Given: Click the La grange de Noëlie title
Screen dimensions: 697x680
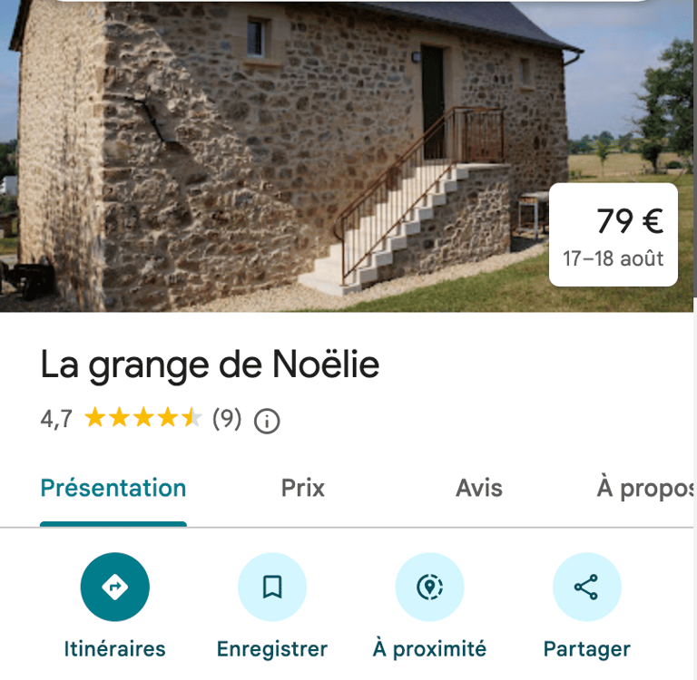Looking at the screenshot, I should tap(210, 365).
